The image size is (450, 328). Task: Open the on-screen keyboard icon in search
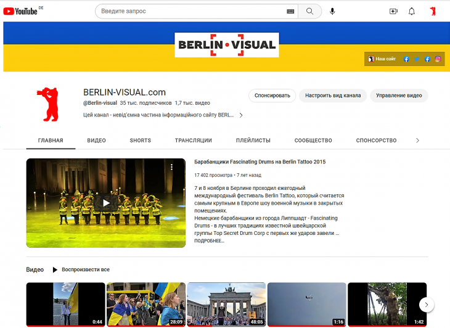[x=290, y=11]
